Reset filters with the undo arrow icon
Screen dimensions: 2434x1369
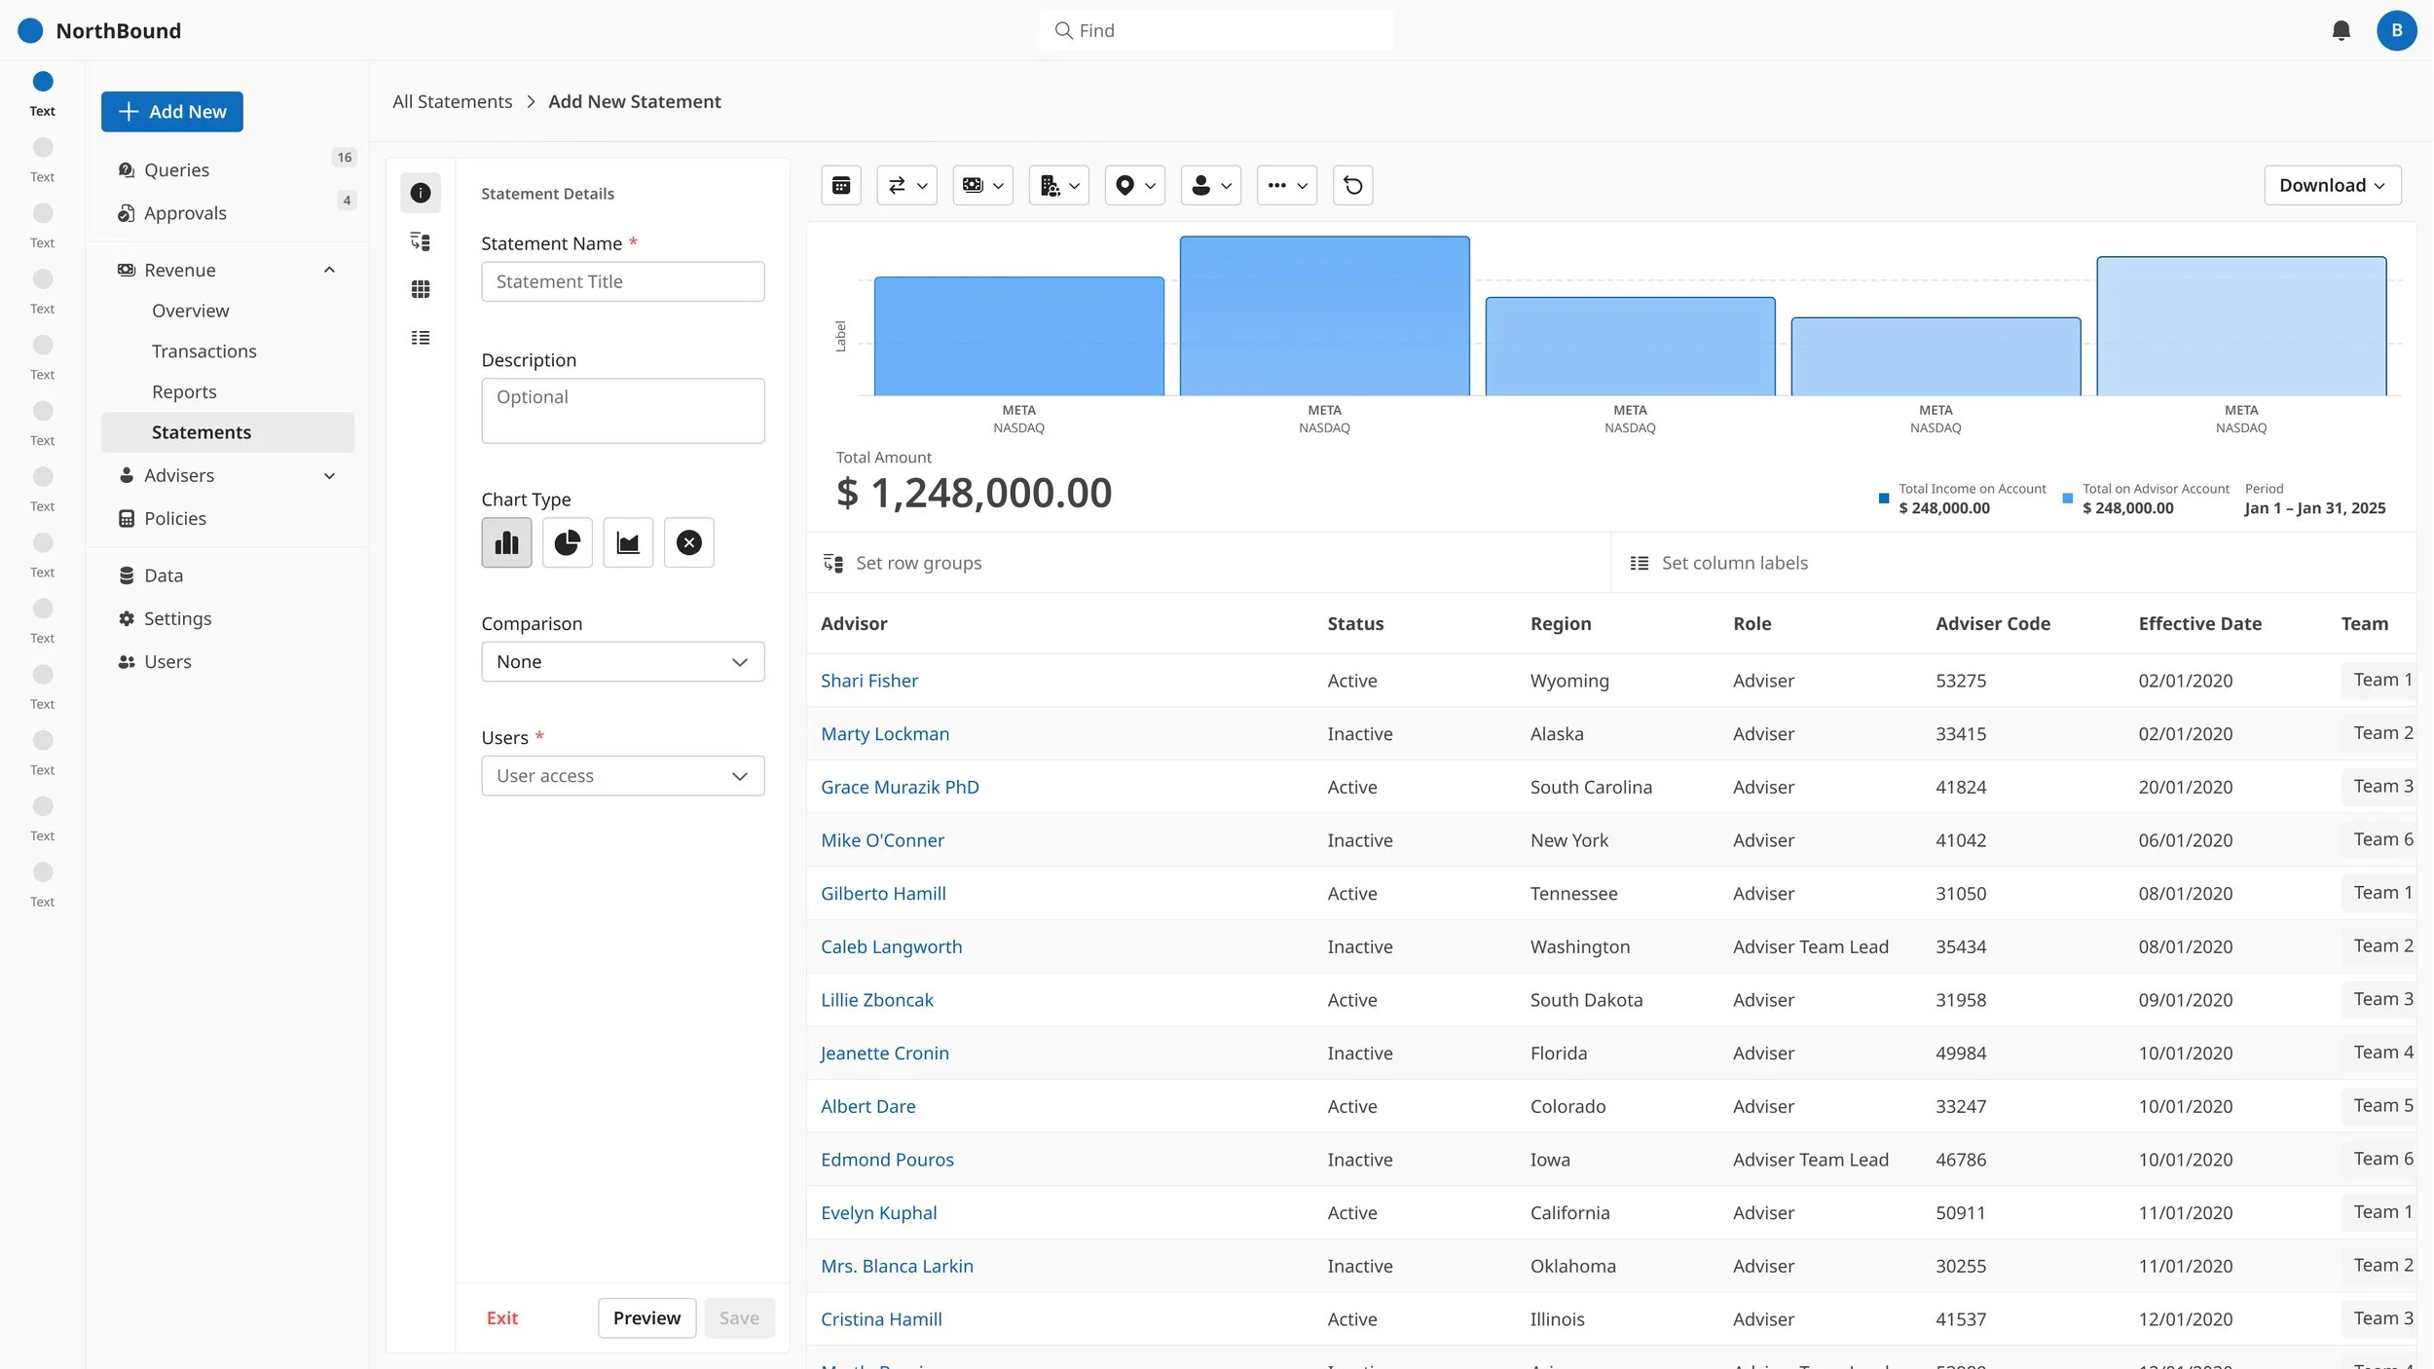tap(1352, 185)
